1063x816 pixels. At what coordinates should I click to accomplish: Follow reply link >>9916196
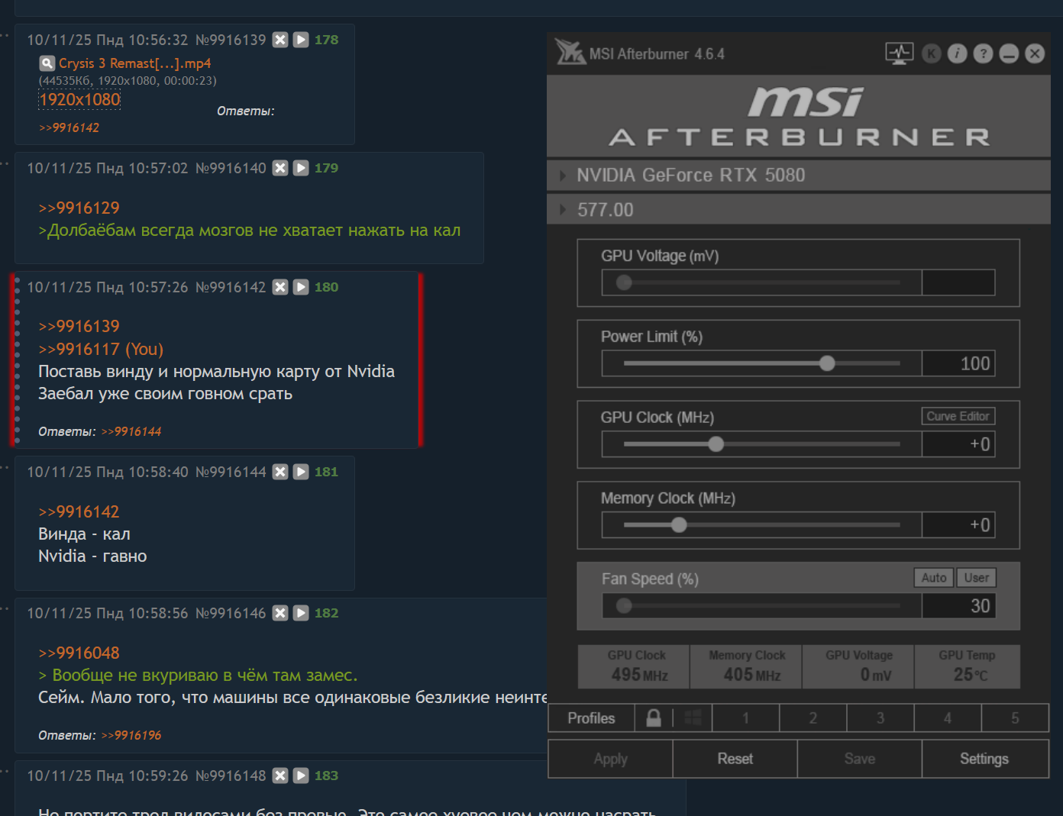coord(131,735)
